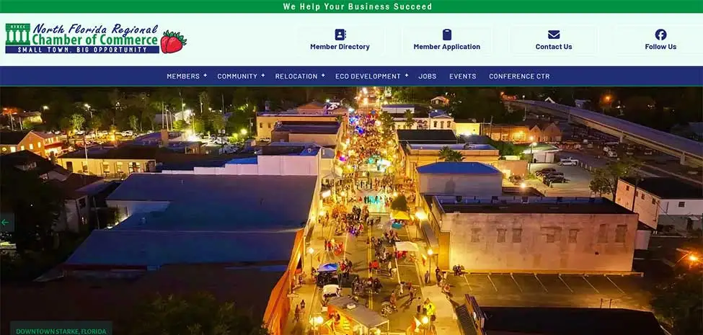Open the Members menu

183,76
